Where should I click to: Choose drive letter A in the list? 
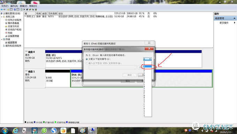147,62
